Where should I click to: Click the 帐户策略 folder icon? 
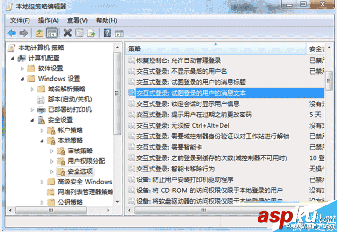(51, 130)
